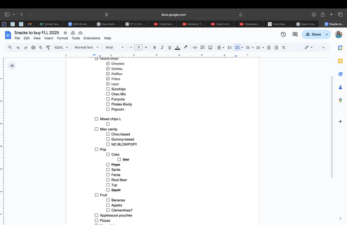Open Google Calendar in the side panel
Viewport: 347px width, 225px height.
[x=340, y=48]
